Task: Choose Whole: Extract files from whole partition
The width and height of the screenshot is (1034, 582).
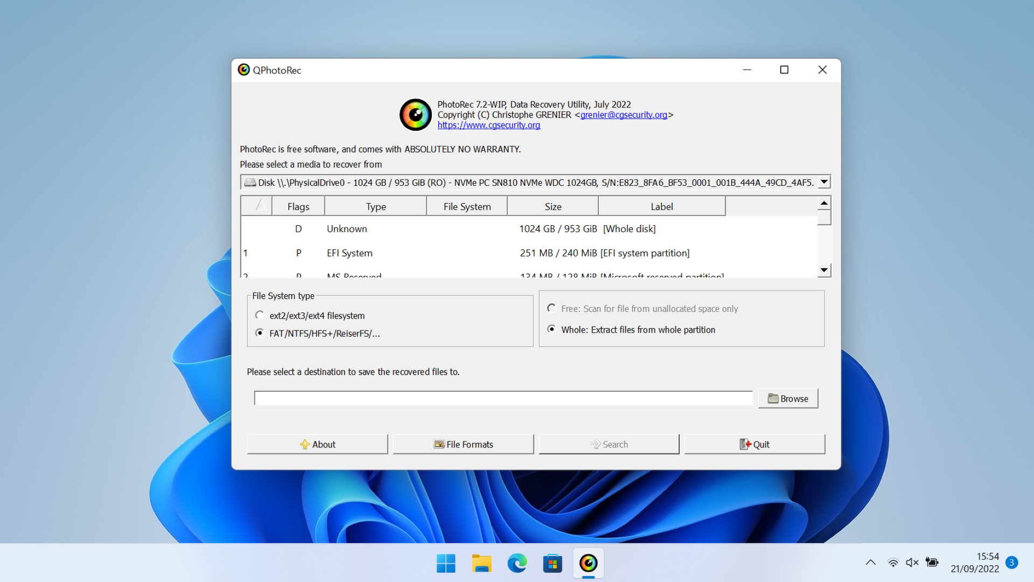Action: coord(551,329)
